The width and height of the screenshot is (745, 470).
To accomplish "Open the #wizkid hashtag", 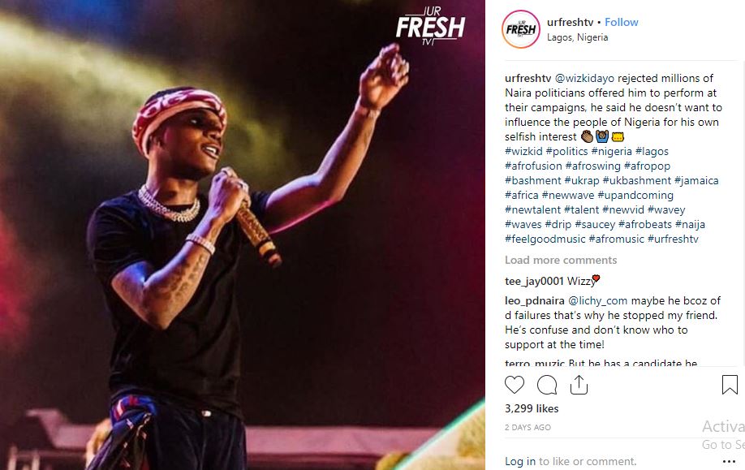I will (x=523, y=151).
